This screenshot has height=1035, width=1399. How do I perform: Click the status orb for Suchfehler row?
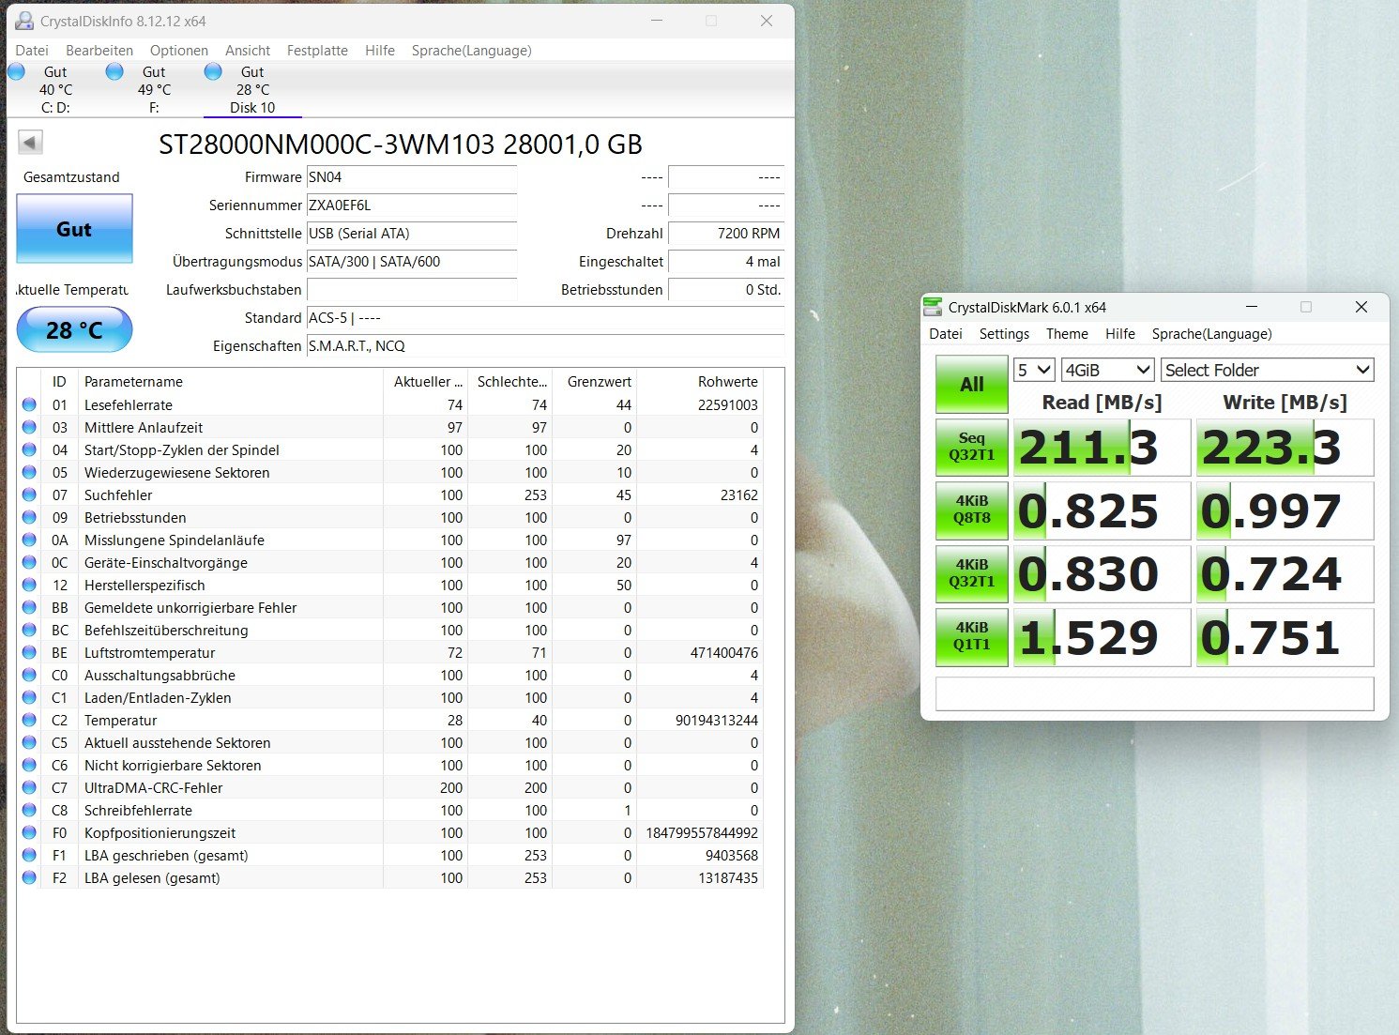click(x=29, y=495)
